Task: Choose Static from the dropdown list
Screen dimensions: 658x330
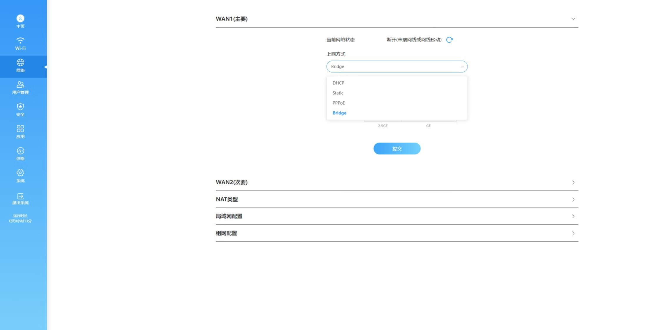Action: (338, 93)
